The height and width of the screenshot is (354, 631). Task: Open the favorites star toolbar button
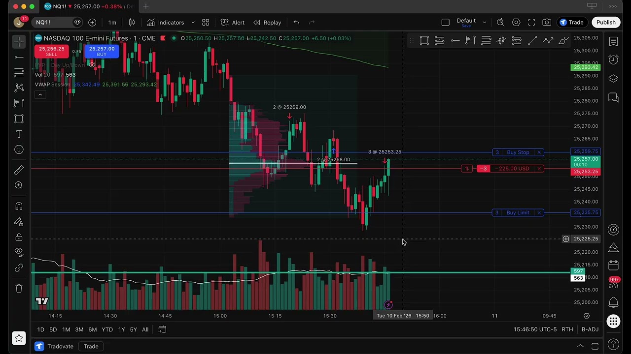pos(19,338)
